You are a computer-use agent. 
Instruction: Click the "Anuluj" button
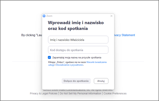[x=101, y=81]
